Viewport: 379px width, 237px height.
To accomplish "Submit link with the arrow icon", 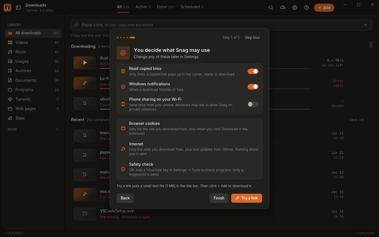I will tap(365, 25).
